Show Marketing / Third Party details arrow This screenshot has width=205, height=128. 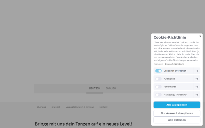pos(197,95)
